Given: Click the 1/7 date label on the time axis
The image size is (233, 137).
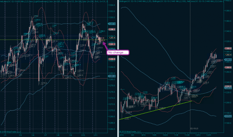Looking at the screenshot, I should click(x=45, y=135).
